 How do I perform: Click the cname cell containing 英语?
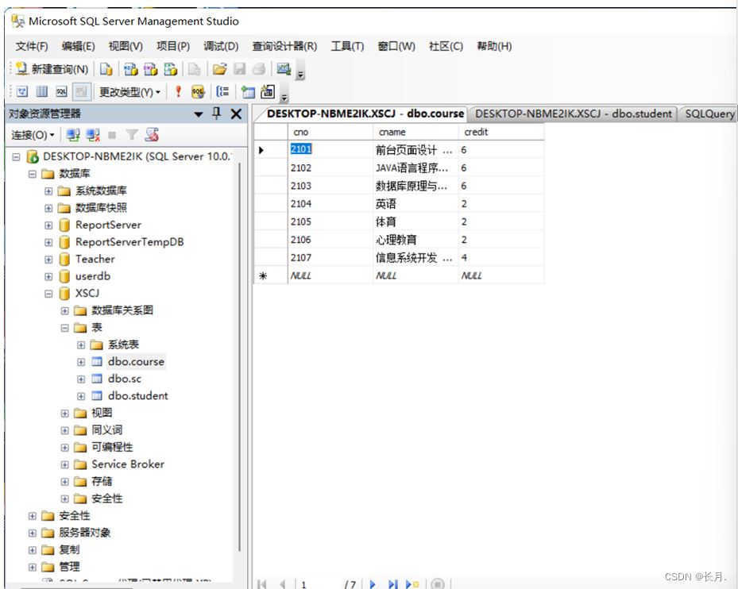tap(413, 204)
